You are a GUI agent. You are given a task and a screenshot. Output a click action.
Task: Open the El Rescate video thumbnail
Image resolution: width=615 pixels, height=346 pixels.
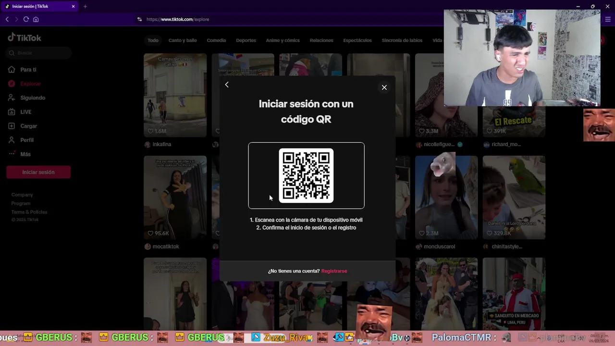coord(514,121)
